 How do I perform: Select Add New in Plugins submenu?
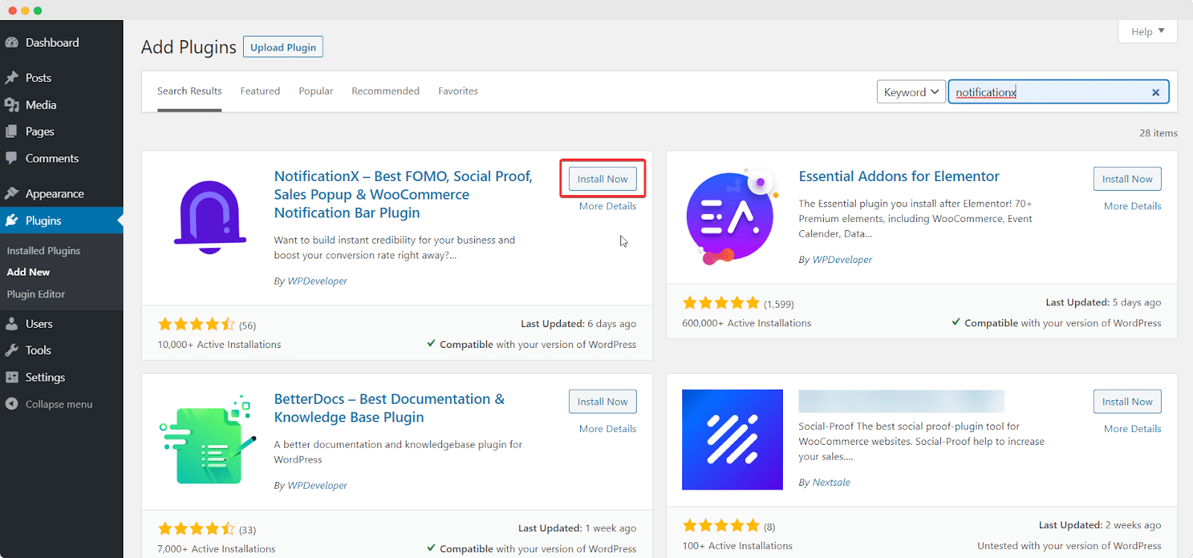[28, 272]
